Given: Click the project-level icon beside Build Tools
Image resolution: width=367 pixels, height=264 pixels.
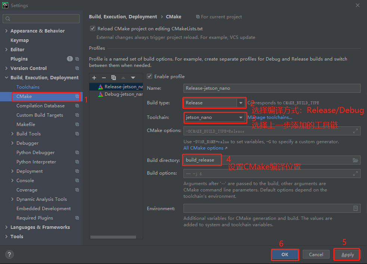Looking at the screenshot, I should pyautogui.click(x=77, y=134).
